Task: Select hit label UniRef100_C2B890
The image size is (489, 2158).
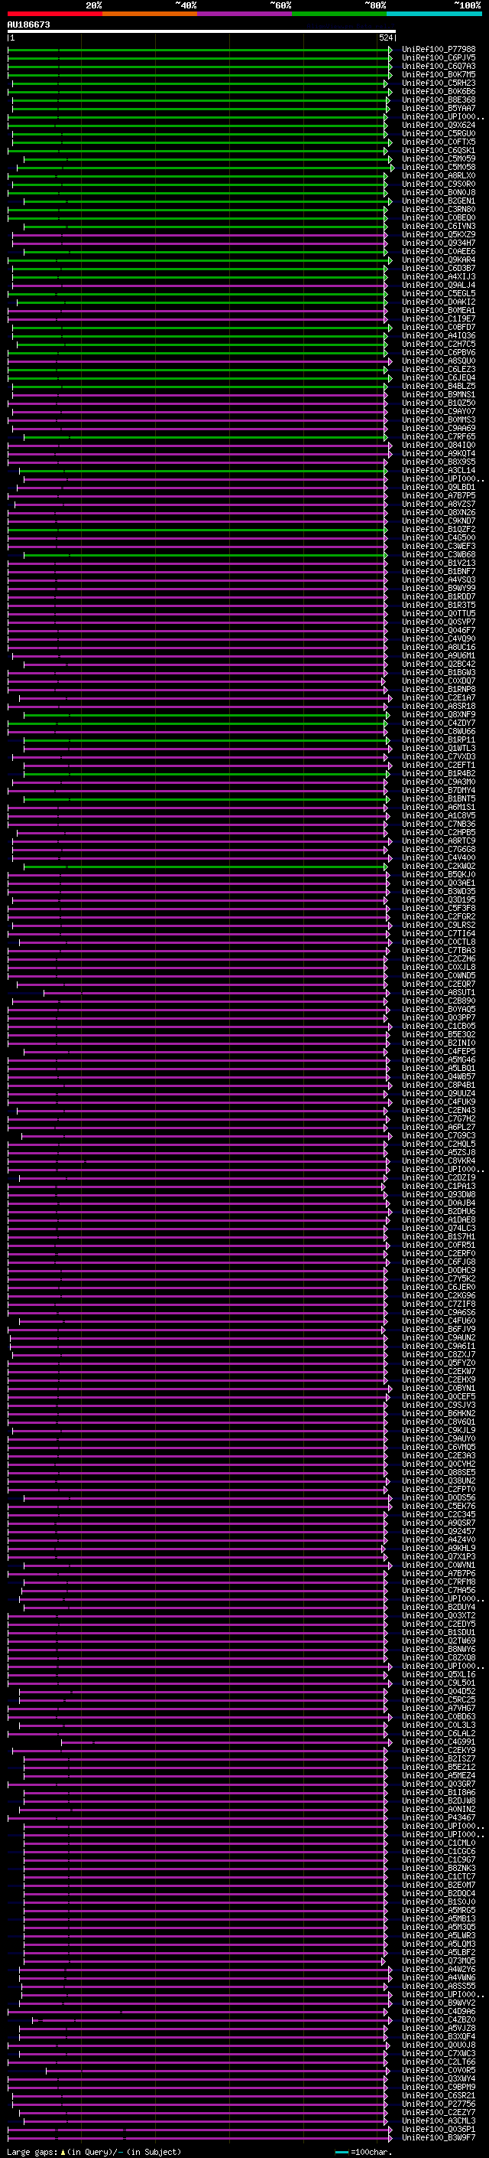Action: pyautogui.click(x=438, y=1001)
